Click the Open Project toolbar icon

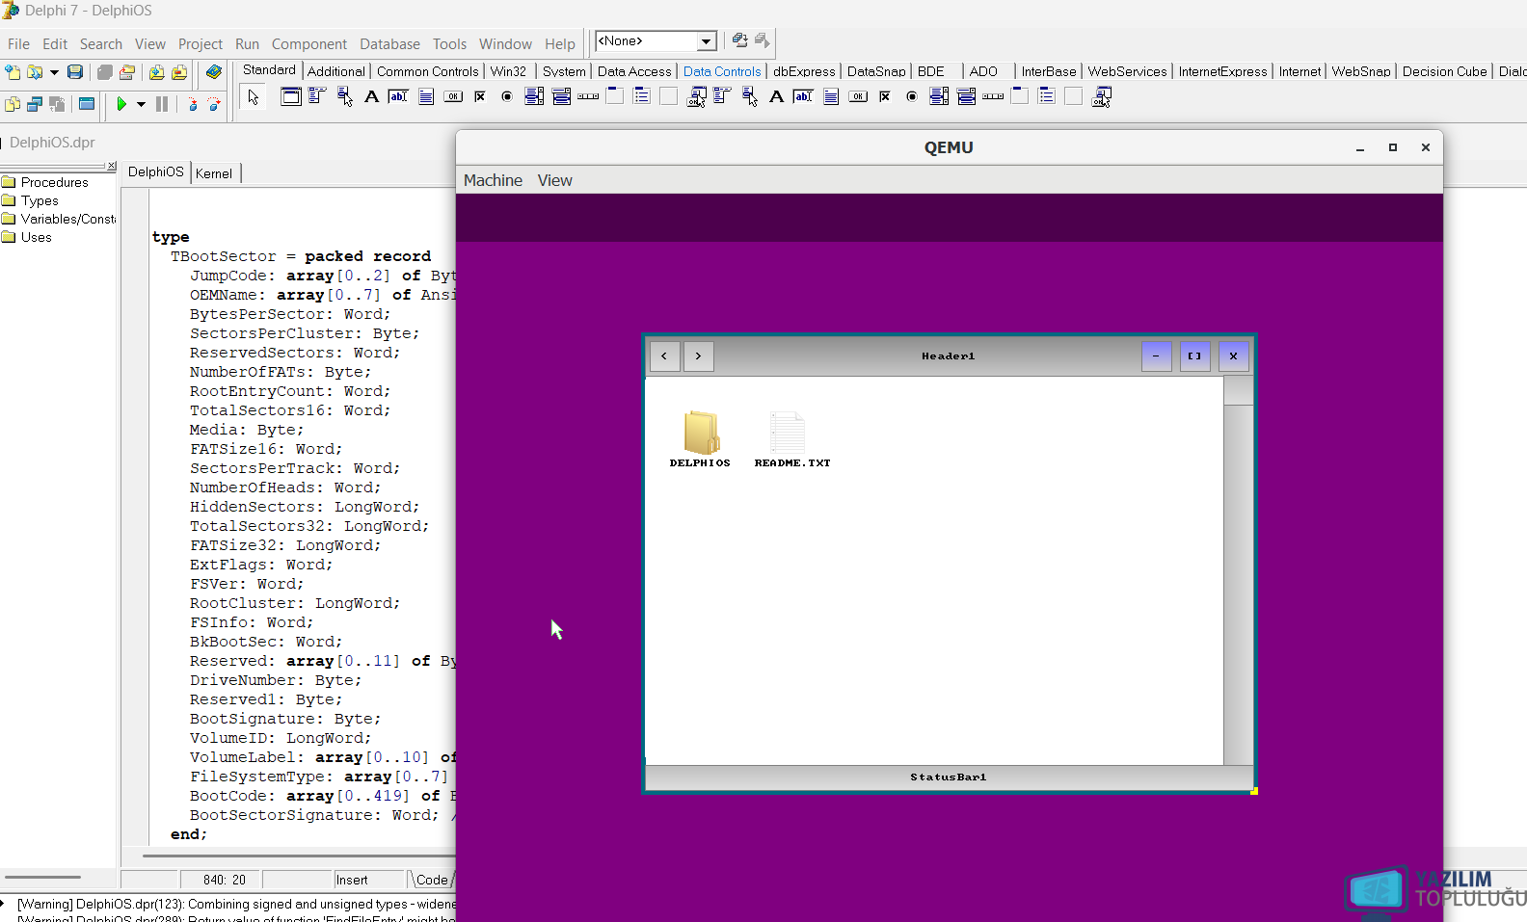tap(126, 72)
